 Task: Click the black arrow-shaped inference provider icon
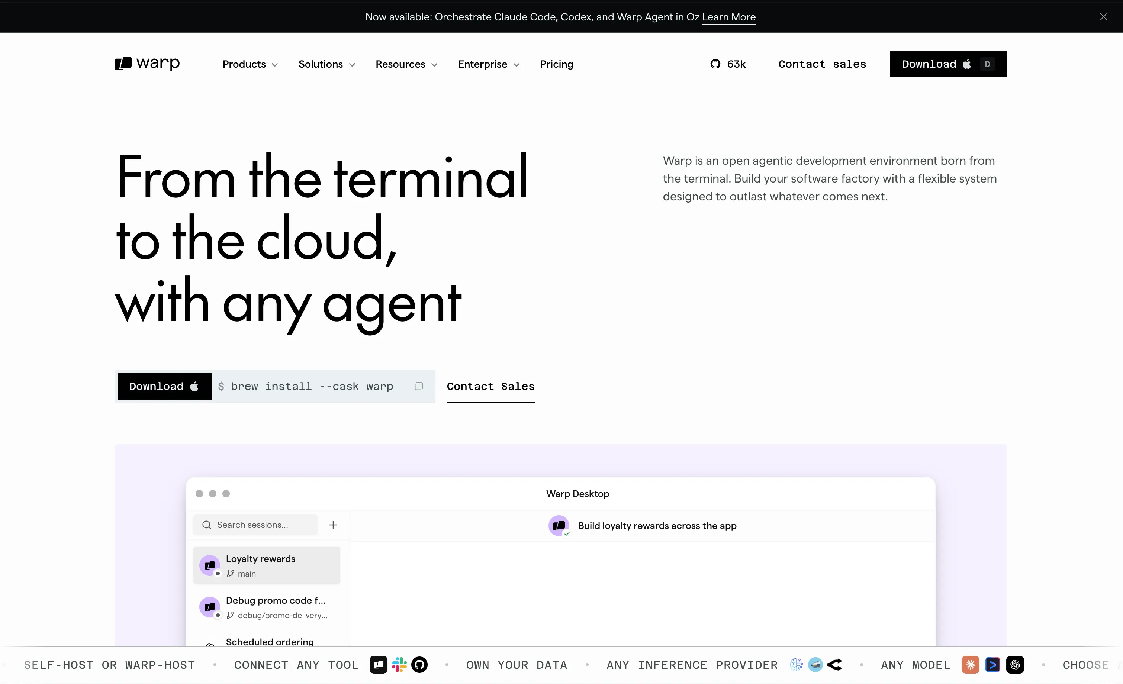[x=835, y=665]
